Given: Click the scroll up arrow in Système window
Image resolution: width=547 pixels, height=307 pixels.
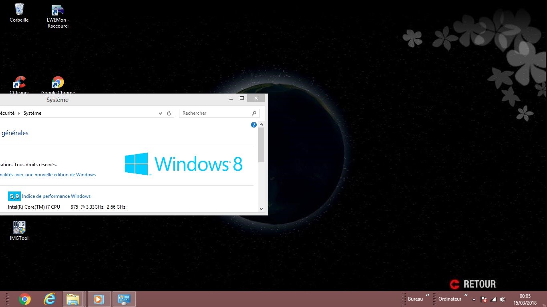Looking at the screenshot, I should 261,125.
